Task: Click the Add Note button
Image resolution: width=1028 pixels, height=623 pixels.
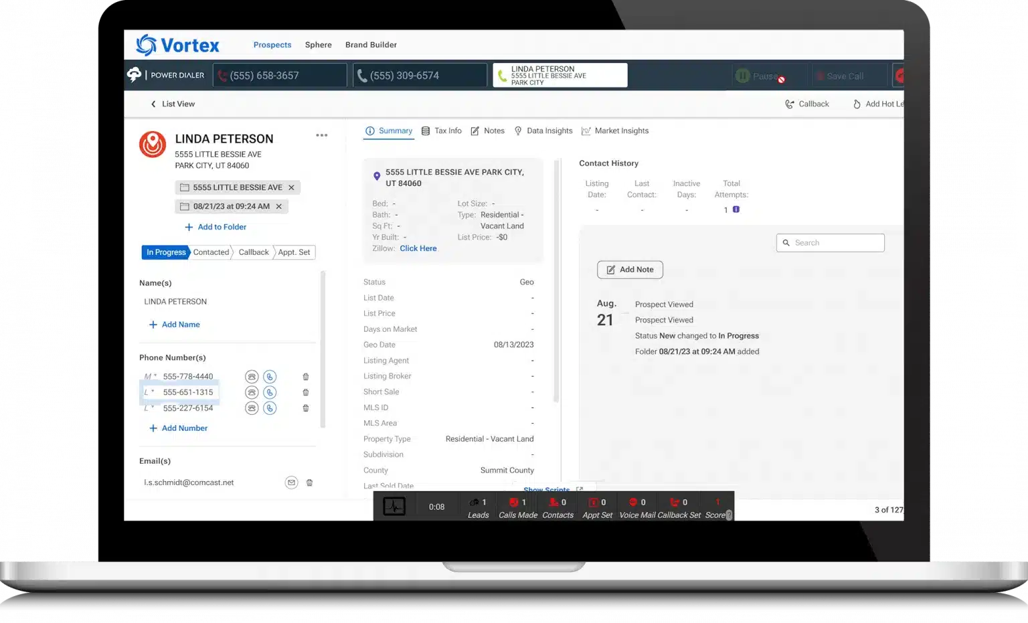Action: click(630, 270)
